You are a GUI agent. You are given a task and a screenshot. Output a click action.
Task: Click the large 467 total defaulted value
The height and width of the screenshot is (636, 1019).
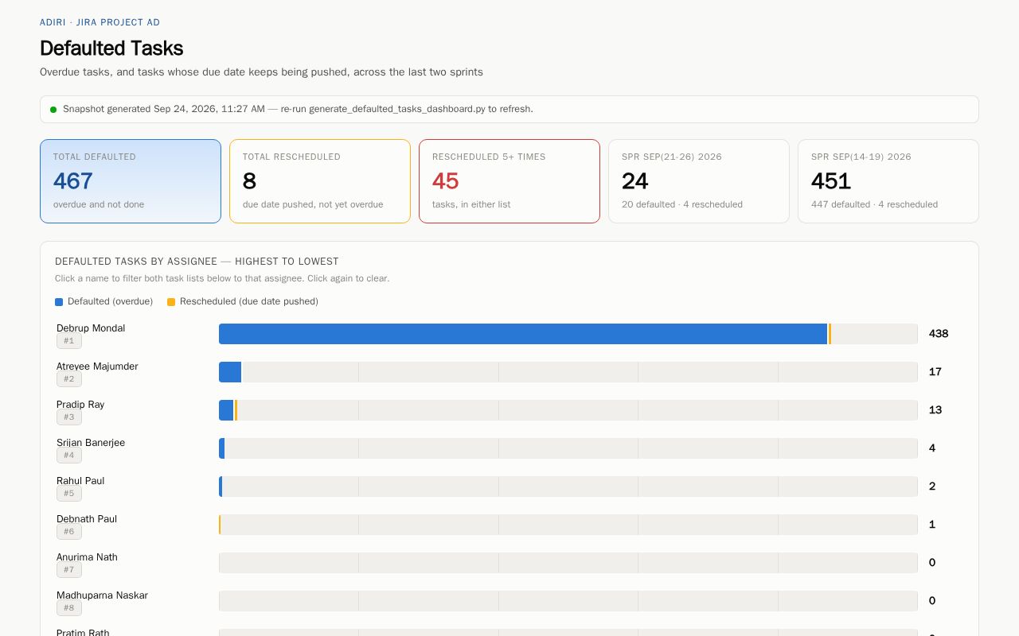73,181
